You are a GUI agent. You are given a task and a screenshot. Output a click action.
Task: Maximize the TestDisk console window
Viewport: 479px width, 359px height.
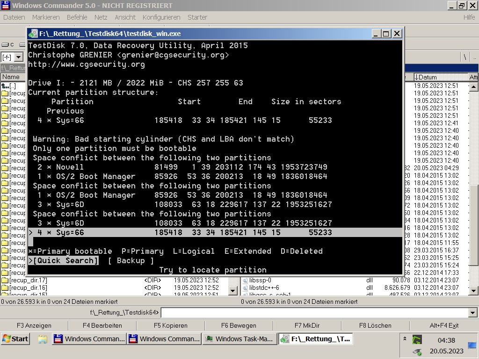[386, 34]
